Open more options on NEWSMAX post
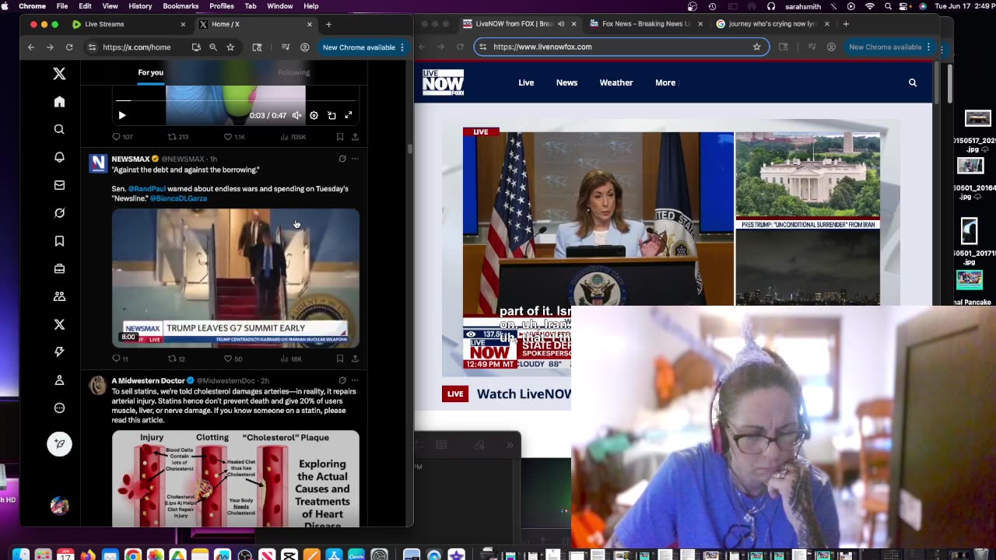This screenshot has width=996, height=560. 355,159
